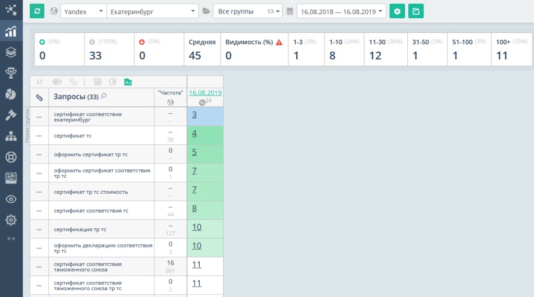Click position 3 for сертификат соответствия екатеринбург
Screen dimensions: 534x297
(x=194, y=115)
